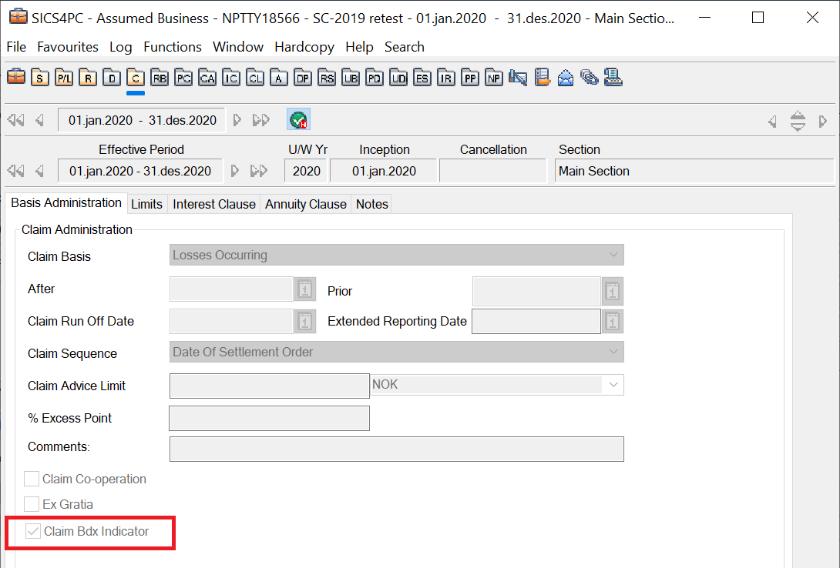Click the Comments input field

[x=396, y=449]
